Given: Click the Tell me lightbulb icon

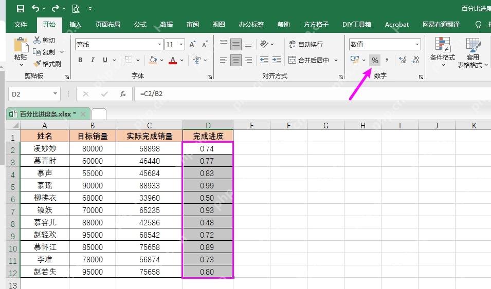Looking at the screenshot, I should [x=478, y=25].
